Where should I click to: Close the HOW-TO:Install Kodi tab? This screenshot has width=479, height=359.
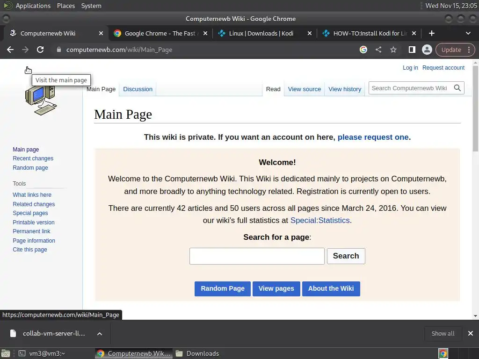(x=414, y=33)
